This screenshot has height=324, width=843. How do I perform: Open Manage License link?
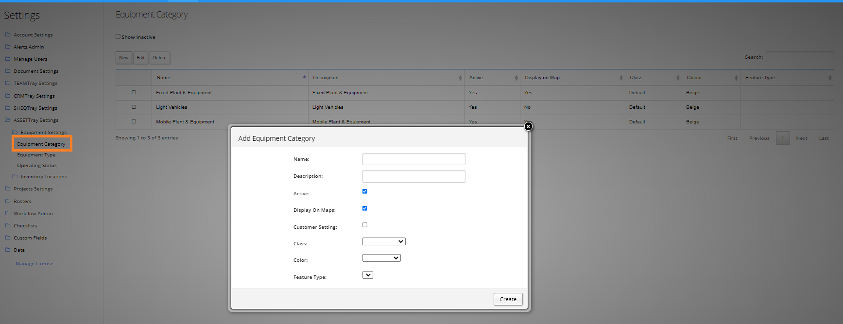tap(34, 264)
